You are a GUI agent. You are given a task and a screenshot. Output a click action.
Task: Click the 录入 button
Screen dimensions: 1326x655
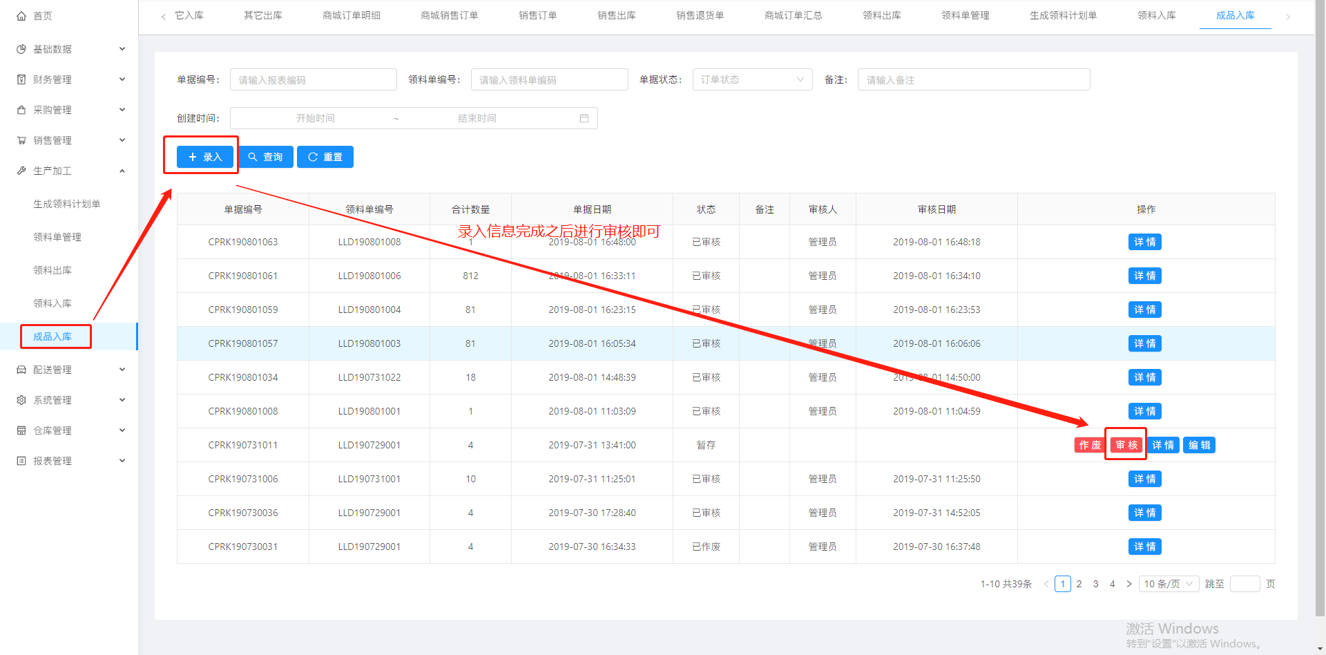[x=205, y=157]
